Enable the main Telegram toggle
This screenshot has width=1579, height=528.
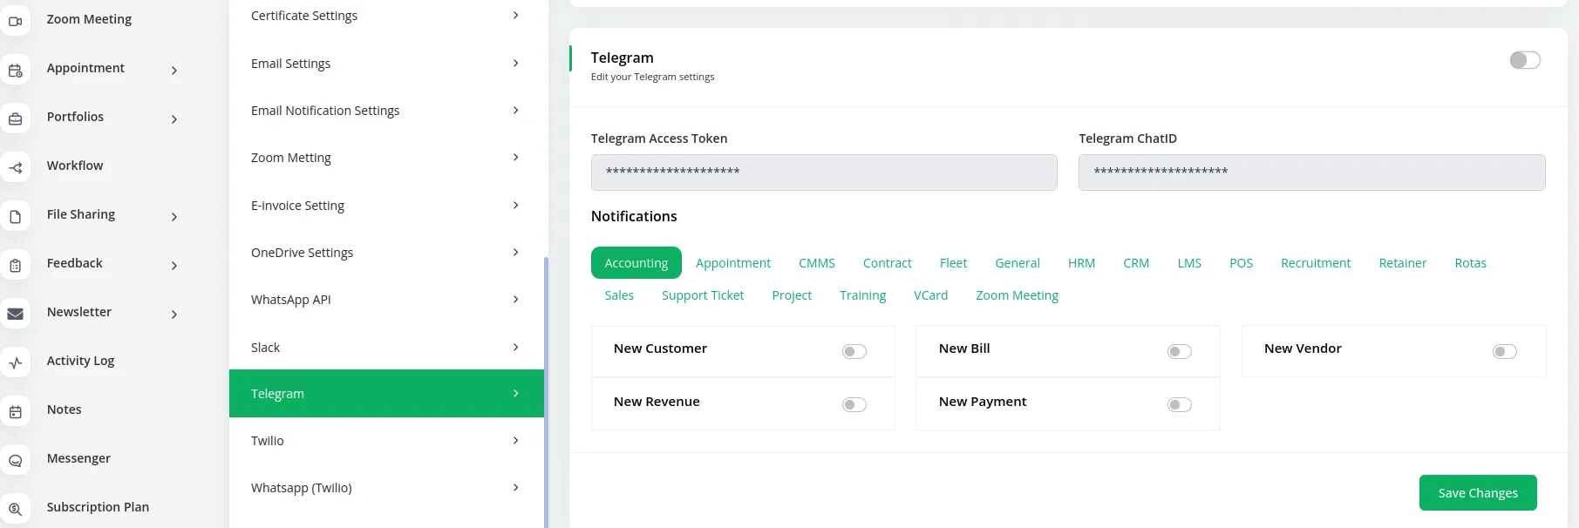pos(1524,60)
